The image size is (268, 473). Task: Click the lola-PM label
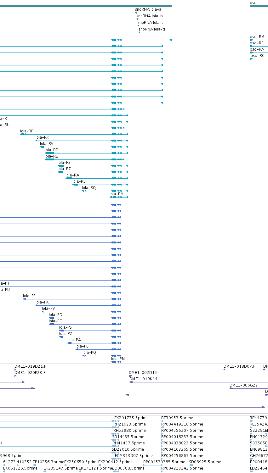pos(118,359)
